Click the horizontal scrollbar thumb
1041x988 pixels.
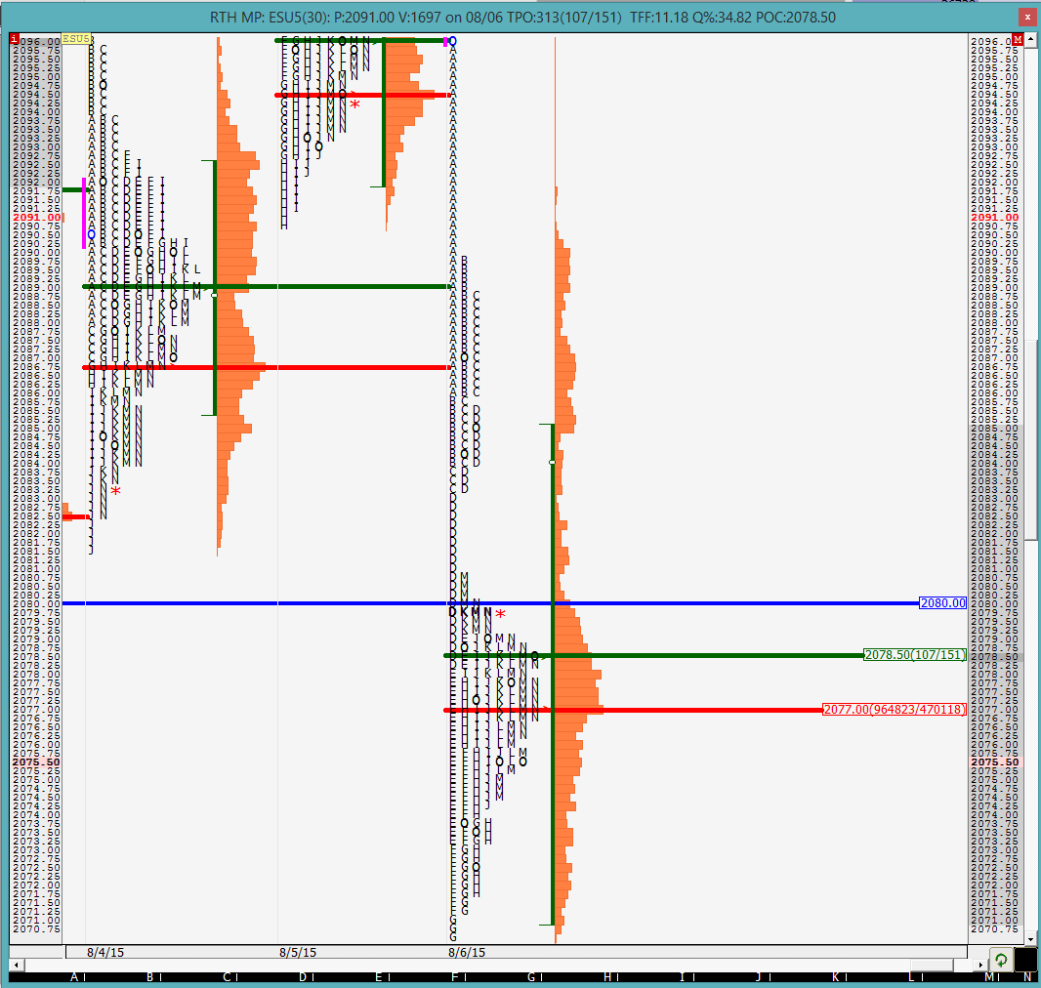[x=933, y=965]
